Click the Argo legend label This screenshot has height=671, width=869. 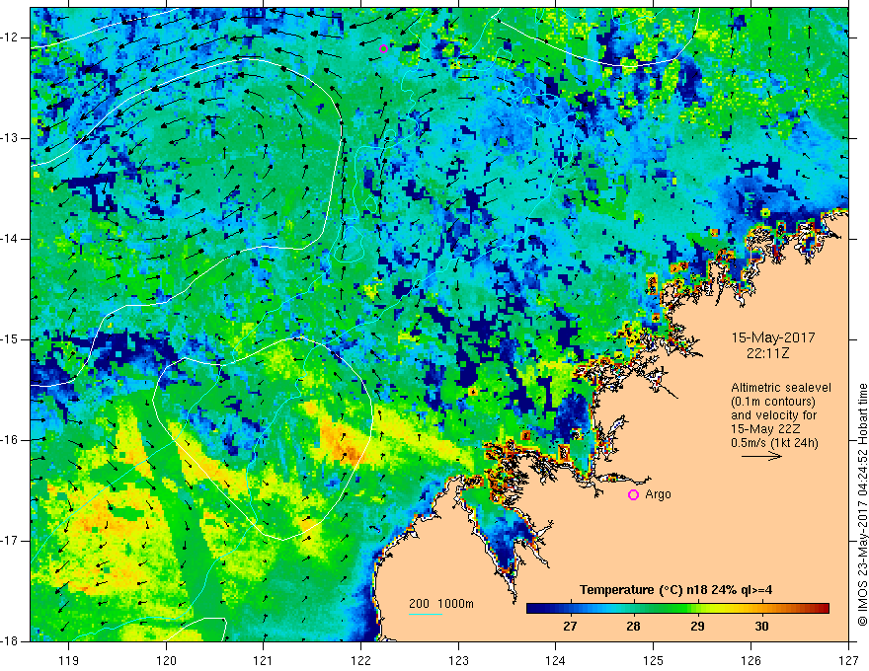point(658,494)
